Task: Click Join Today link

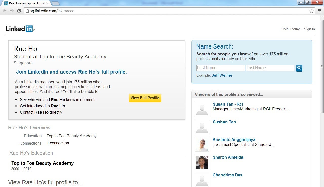Action: click(x=291, y=29)
